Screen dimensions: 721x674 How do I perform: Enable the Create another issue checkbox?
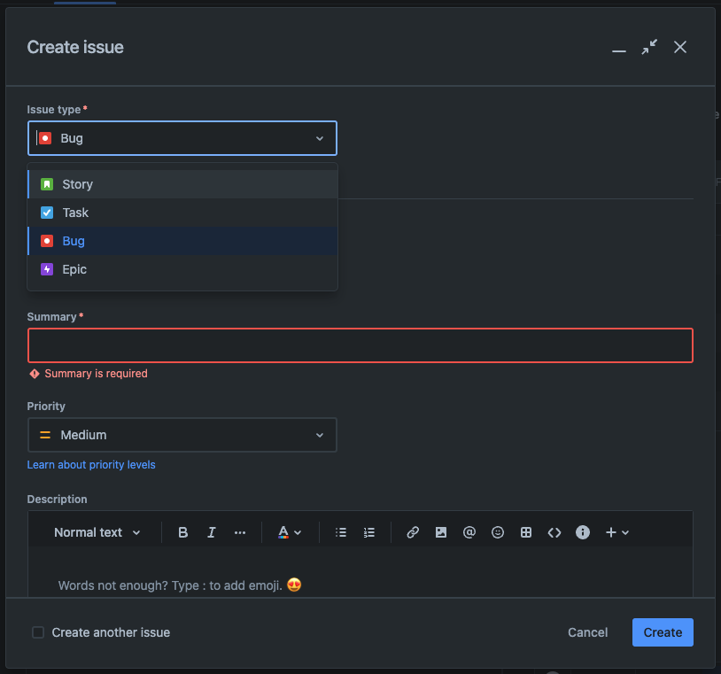click(x=38, y=632)
